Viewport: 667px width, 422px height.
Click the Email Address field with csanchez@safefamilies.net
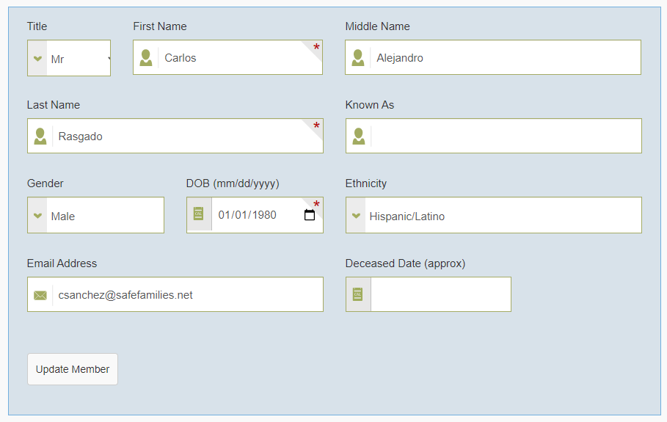point(175,294)
